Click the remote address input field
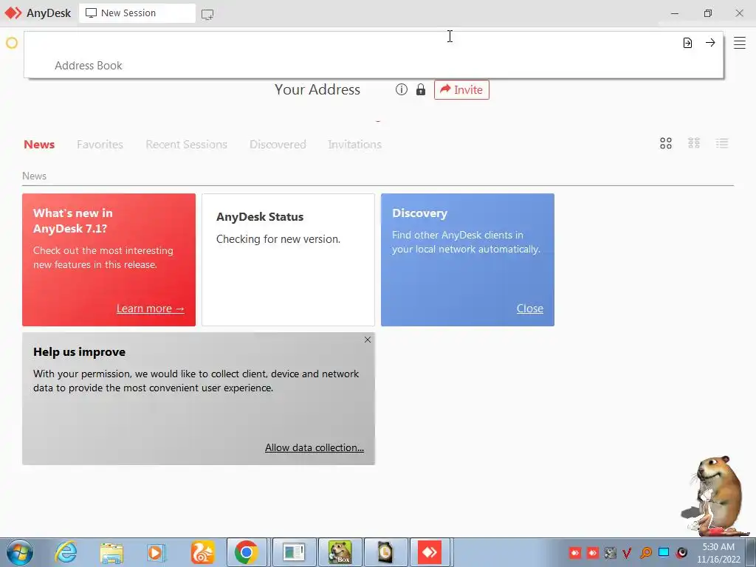This screenshot has width=756, height=567. tap(352, 43)
